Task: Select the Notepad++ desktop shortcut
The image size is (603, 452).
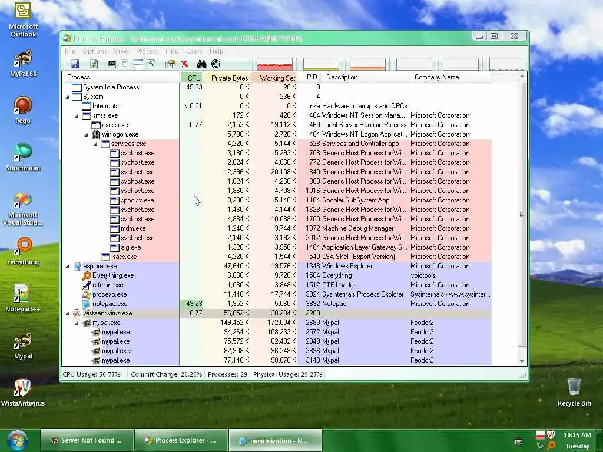Action: [23, 298]
